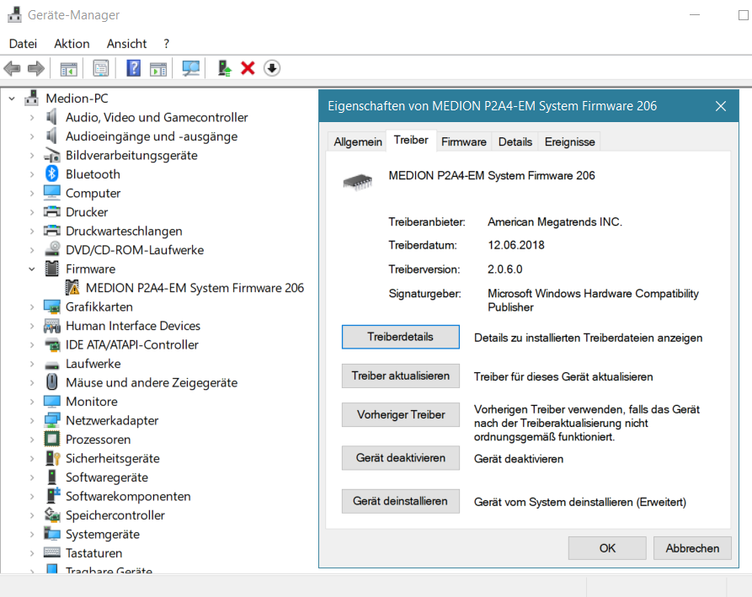Click the Back arrow toolbar icon
Viewport: 752px width, 597px height.
tap(12, 68)
